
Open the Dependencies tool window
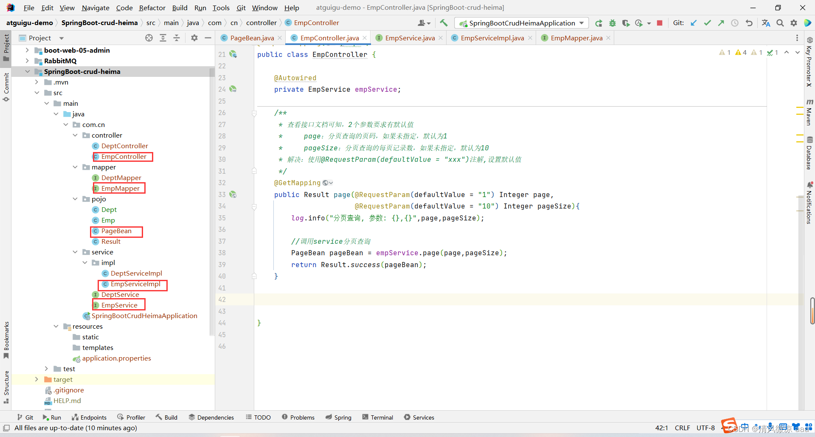[x=211, y=417]
